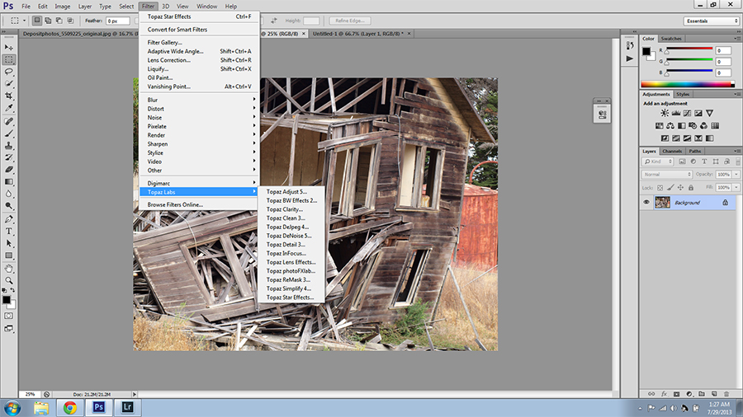Select the Lasso tool
Screen dimensions: 743x417
point(9,72)
